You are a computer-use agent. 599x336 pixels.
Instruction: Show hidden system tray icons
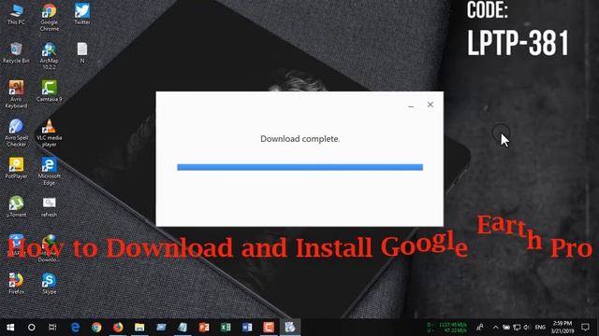tap(495, 328)
